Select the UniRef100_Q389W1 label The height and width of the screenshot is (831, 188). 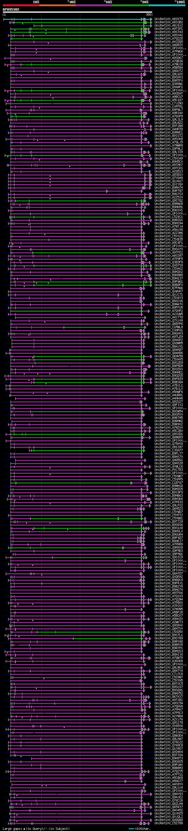click(x=169, y=84)
